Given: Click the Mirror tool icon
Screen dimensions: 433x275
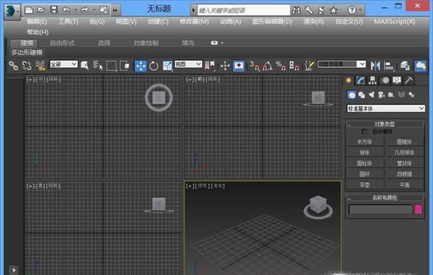Looking at the screenshot, I should pos(375,65).
